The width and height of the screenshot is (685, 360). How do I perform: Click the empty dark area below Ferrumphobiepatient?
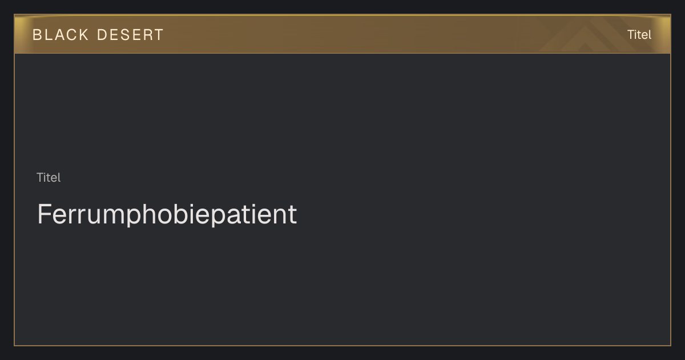click(342, 286)
